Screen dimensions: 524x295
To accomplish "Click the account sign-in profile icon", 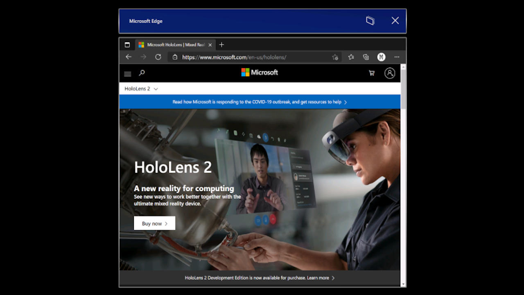I will (x=390, y=73).
